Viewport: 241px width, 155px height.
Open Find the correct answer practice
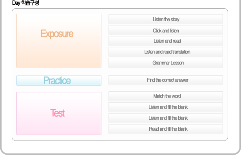tap(166, 80)
